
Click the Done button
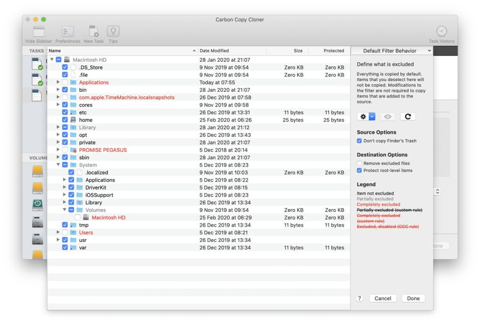(x=413, y=299)
